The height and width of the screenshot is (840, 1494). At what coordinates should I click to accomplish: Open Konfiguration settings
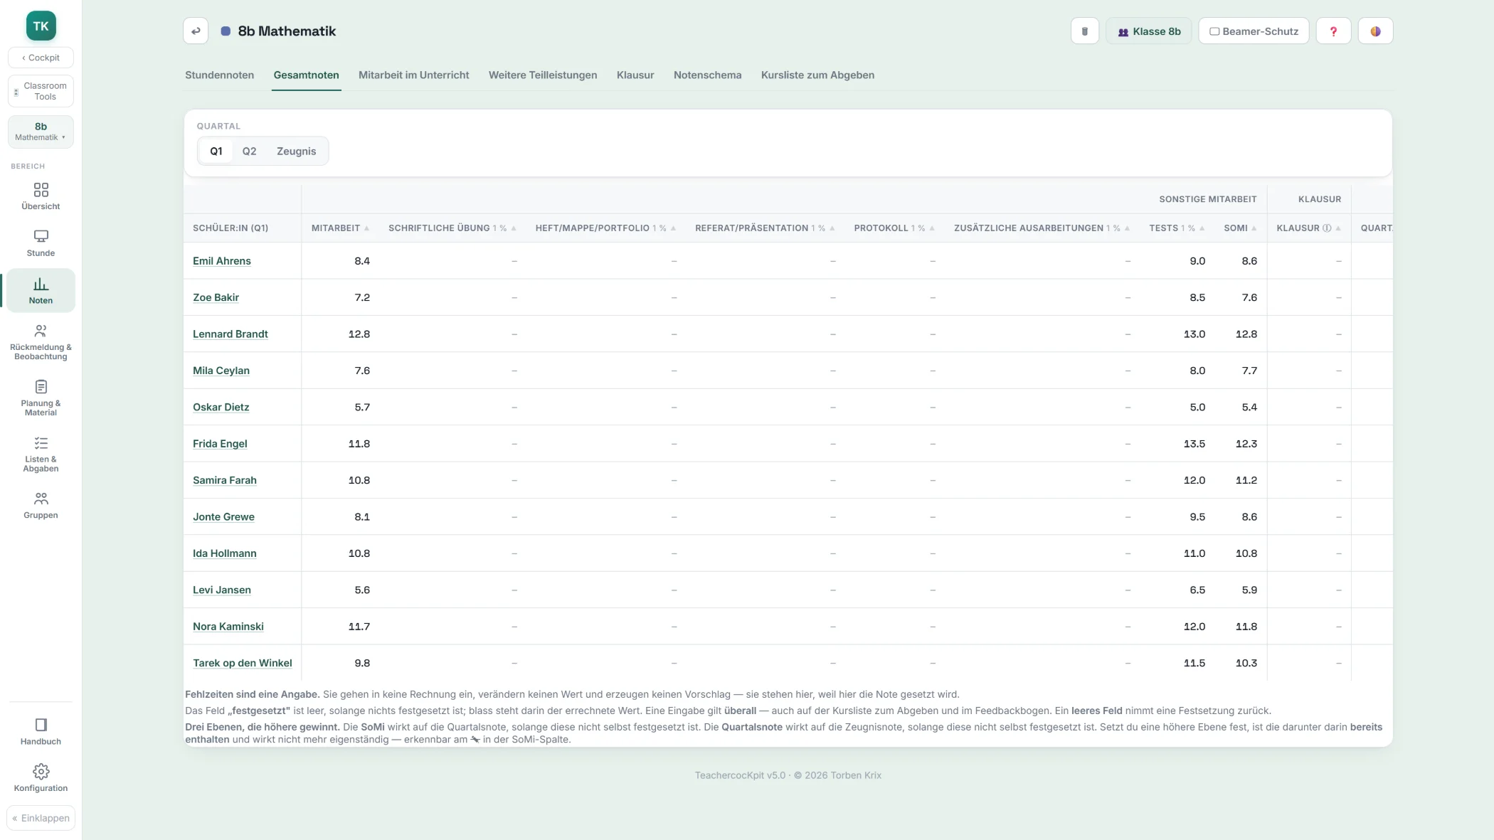tap(41, 778)
